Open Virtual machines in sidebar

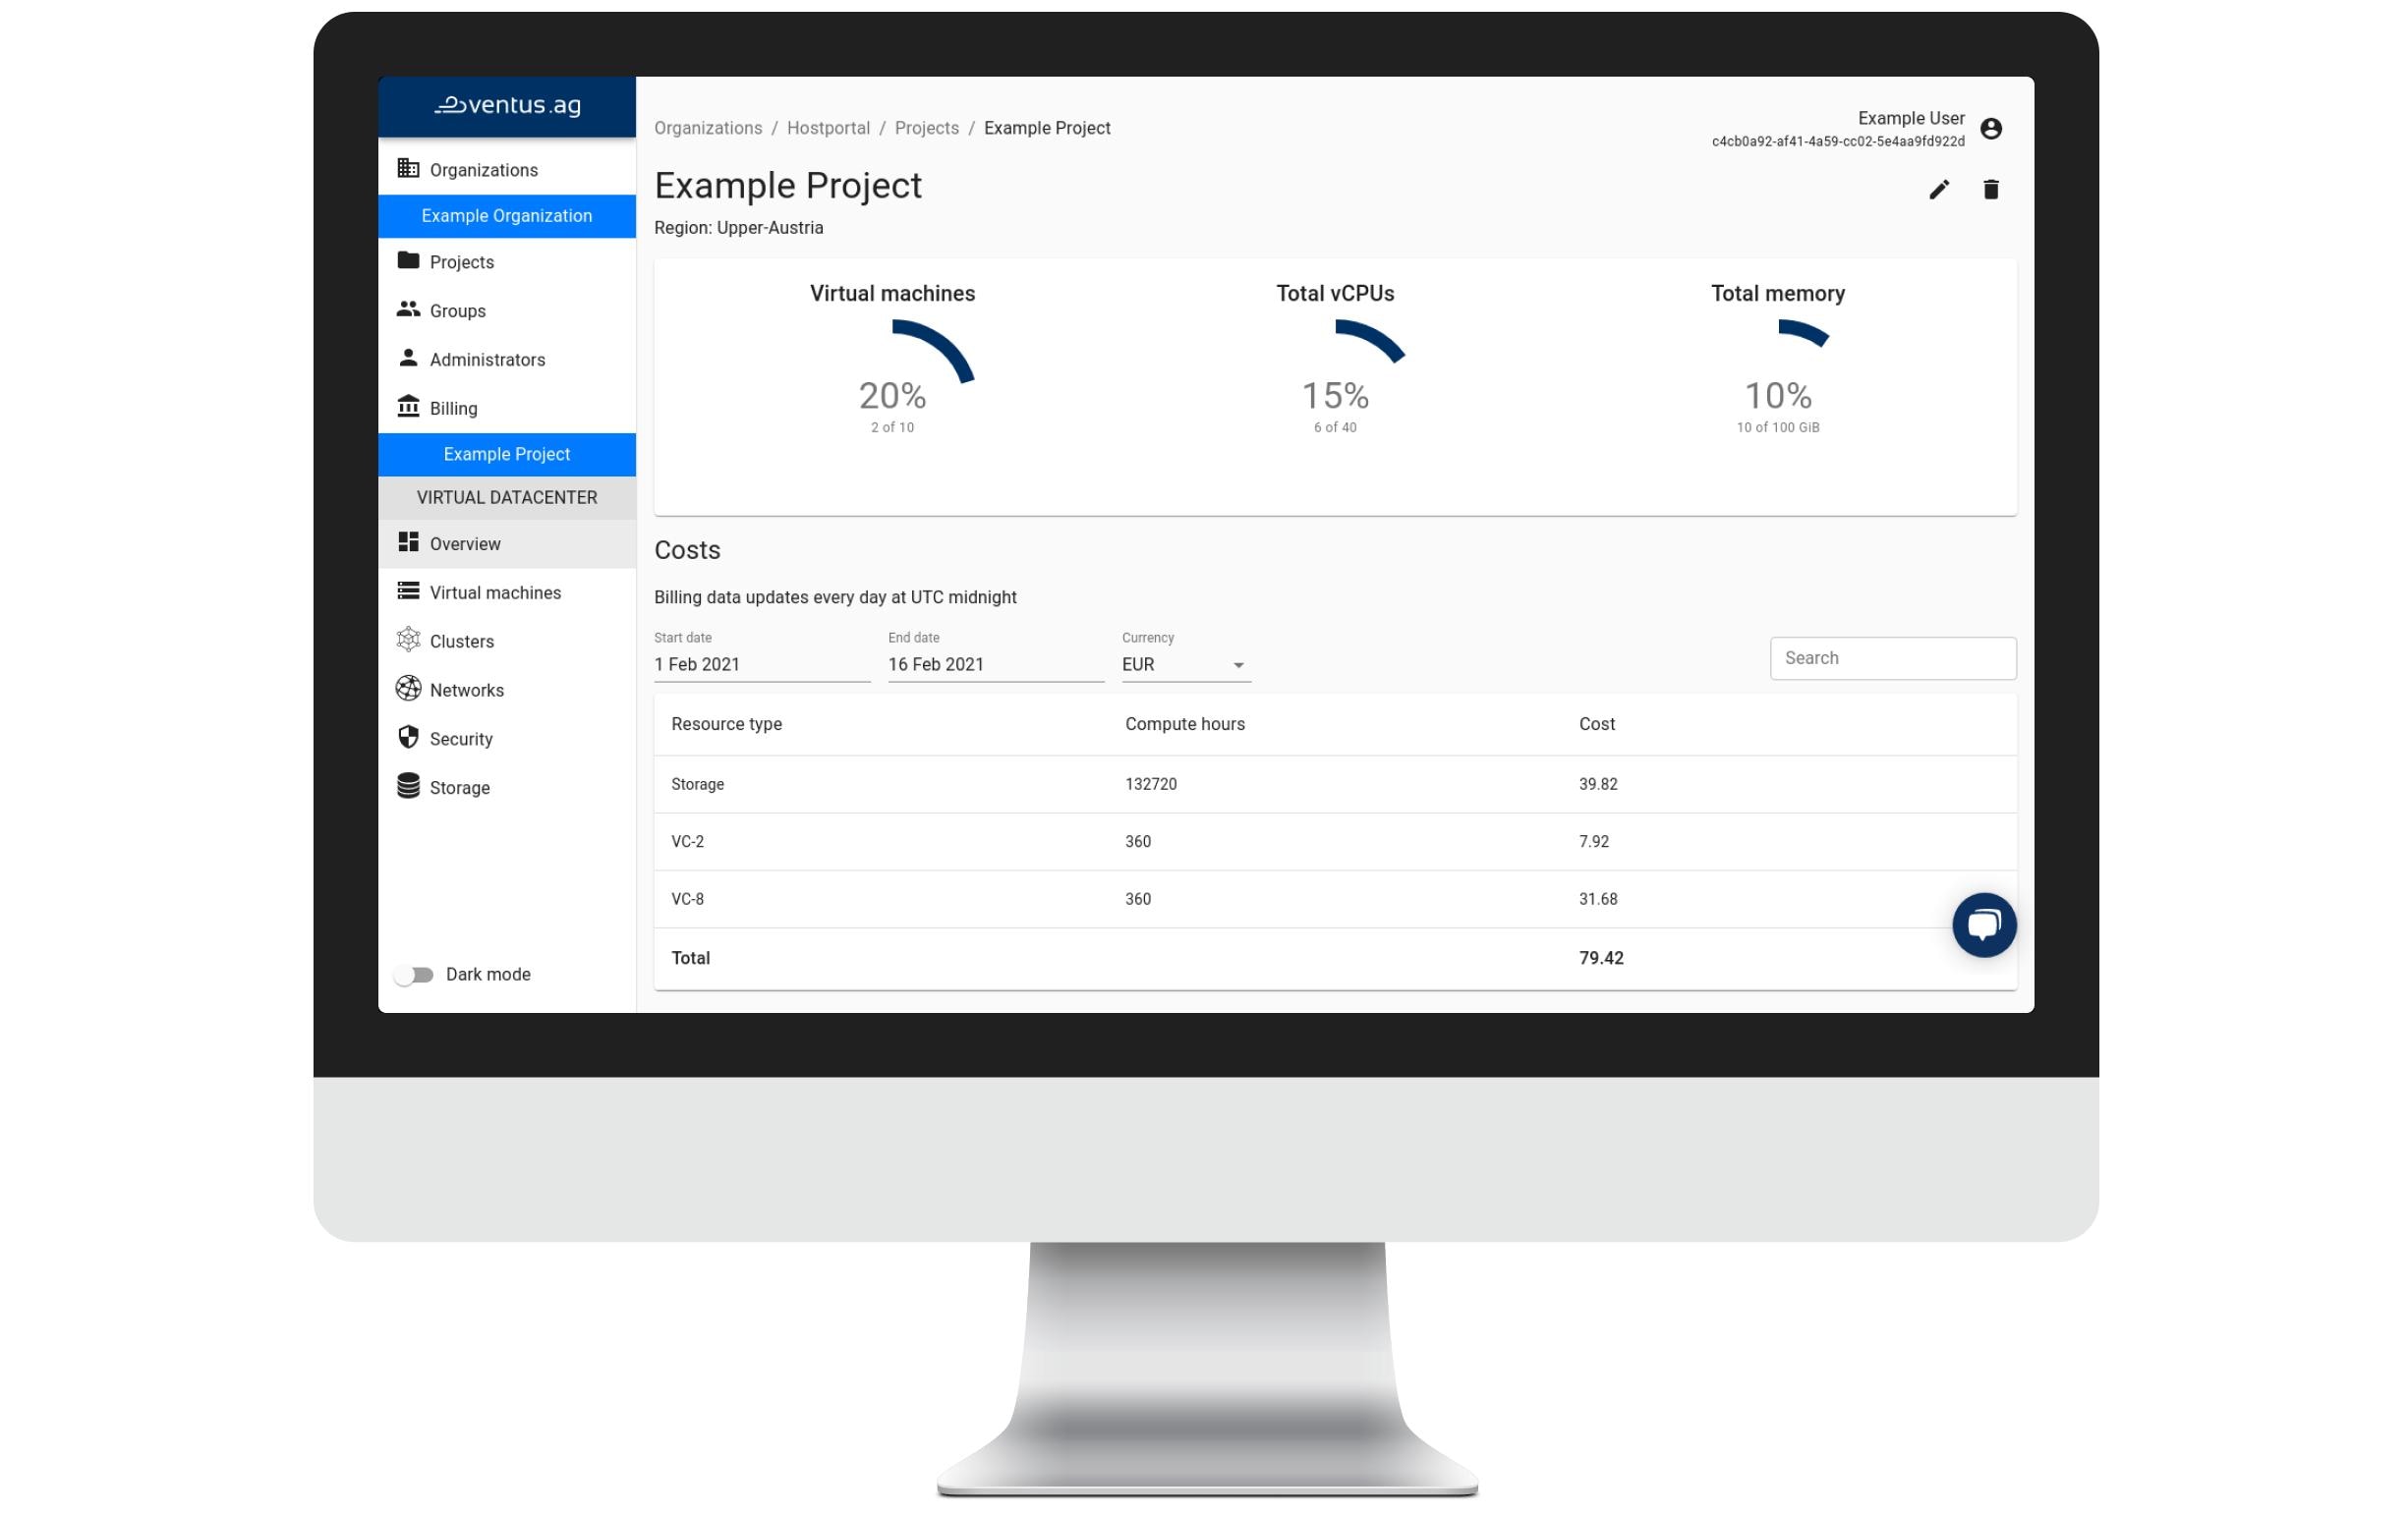coord(495,592)
